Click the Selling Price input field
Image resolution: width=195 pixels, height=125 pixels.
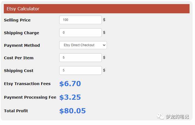click(81, 20)
